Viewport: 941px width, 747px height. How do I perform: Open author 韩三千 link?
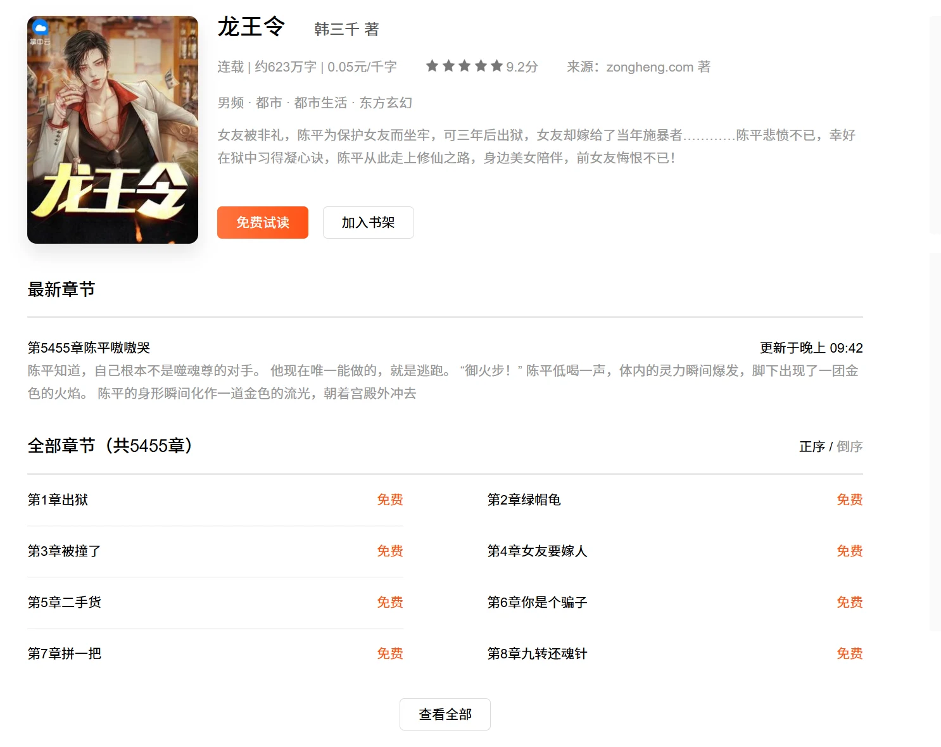click(x=337, y=29)
